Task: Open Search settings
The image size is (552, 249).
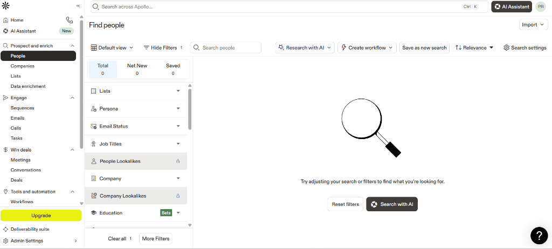Action: [x=525, y=47]
